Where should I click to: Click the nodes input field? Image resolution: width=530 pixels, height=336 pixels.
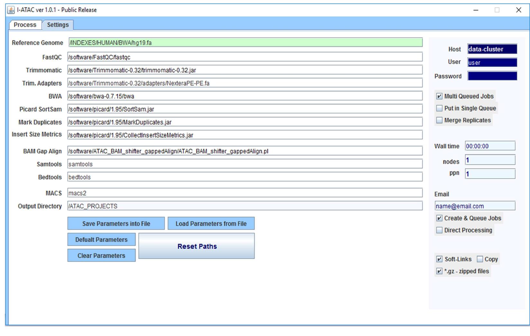pyautogui.click(x=490, y=160)
